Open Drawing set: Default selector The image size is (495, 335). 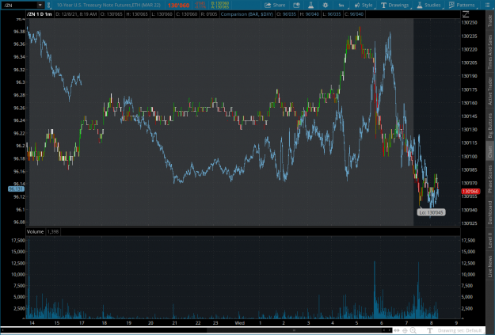(x=459, y=330)
